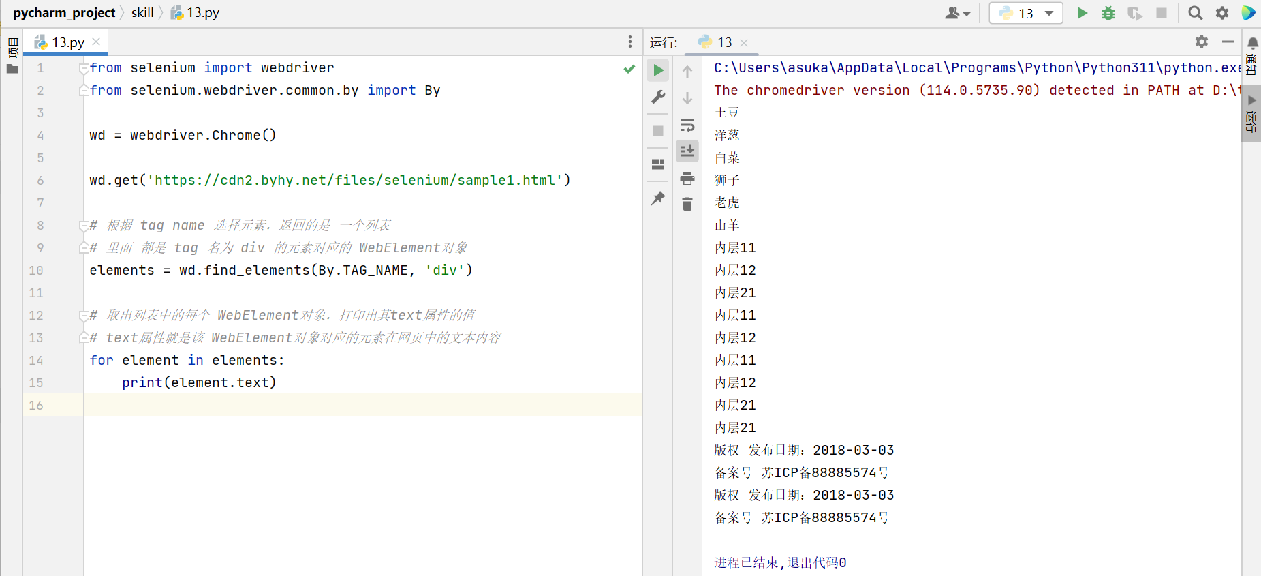Toggle fold marker on line 9

(84, 248)
